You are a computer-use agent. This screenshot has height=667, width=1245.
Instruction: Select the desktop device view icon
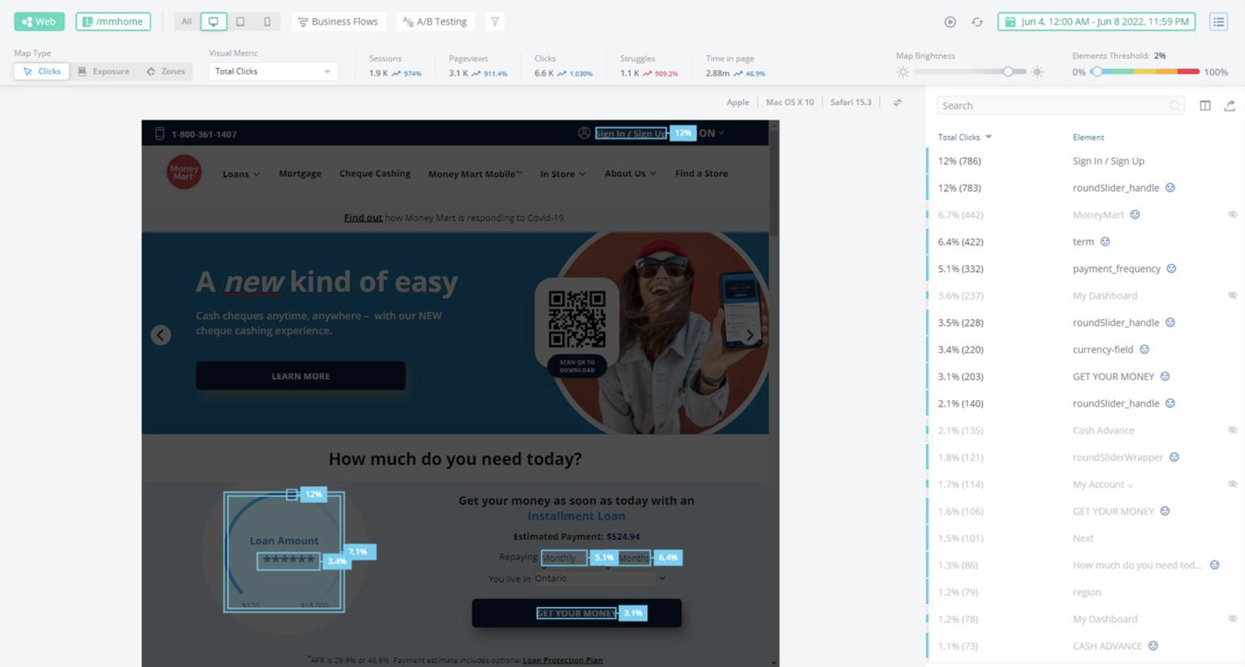click(213, 21)
